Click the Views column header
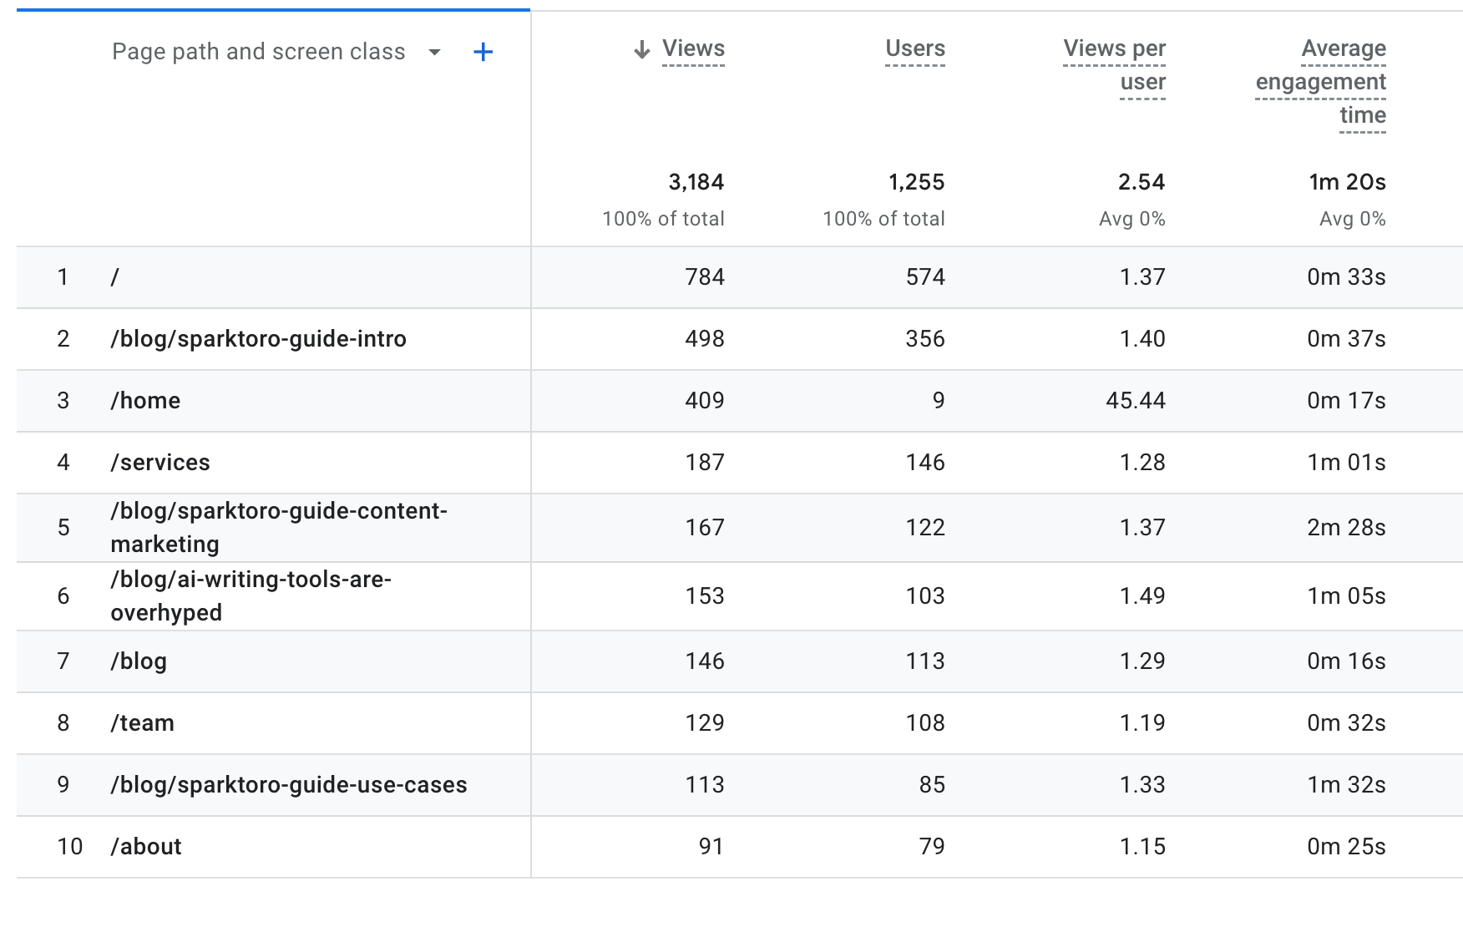The image size is (1463, 927). 691,48
